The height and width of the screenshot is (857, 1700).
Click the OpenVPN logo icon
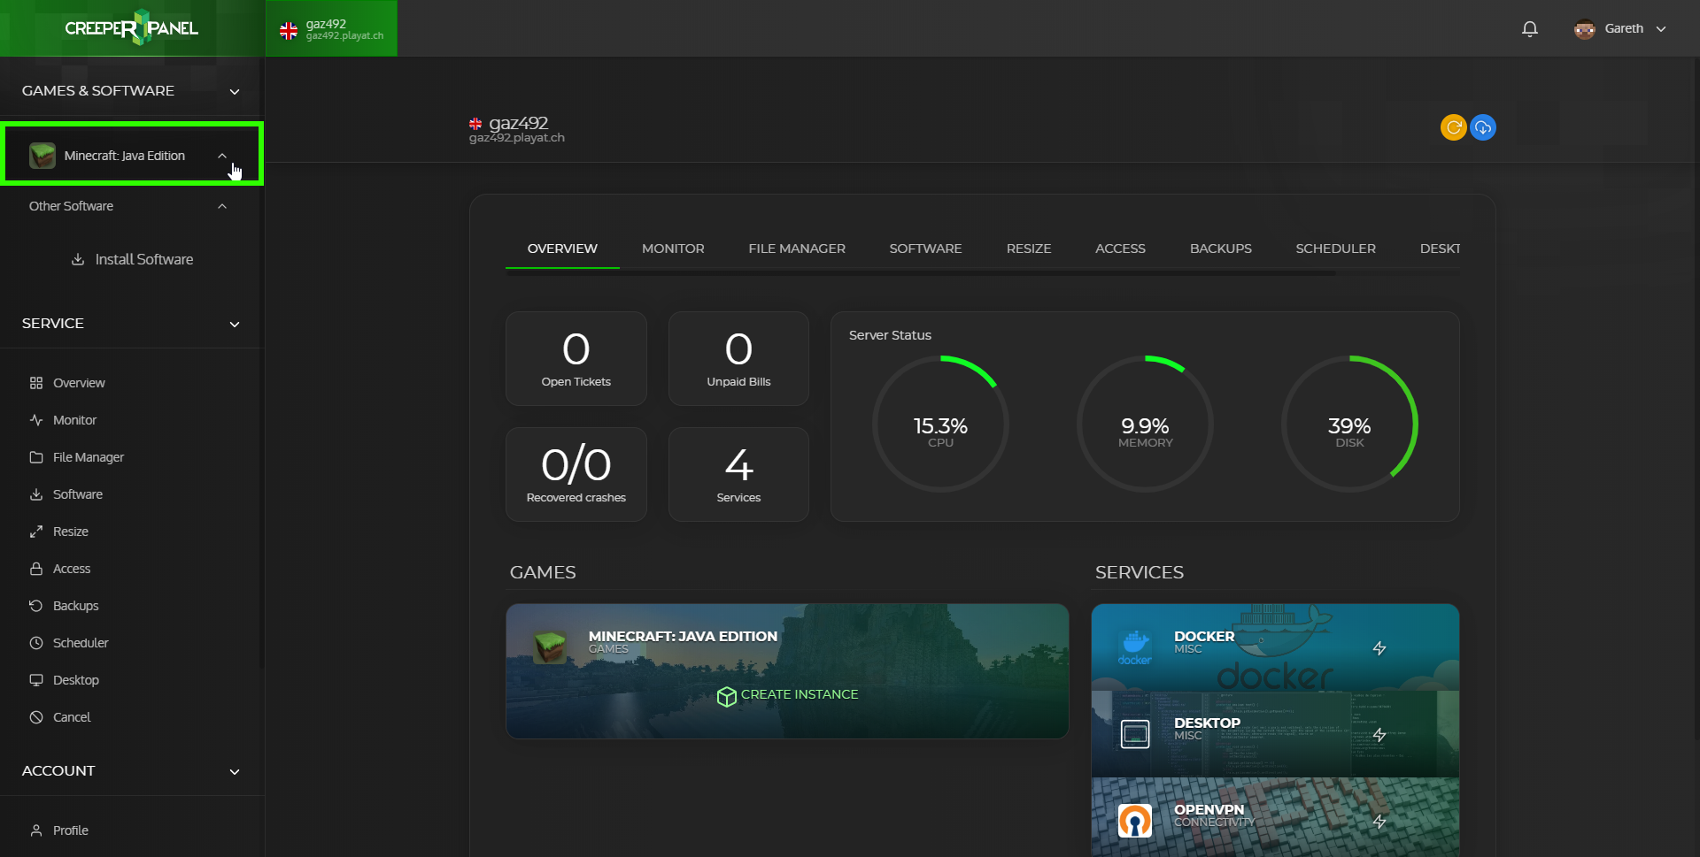point(1134,821)
